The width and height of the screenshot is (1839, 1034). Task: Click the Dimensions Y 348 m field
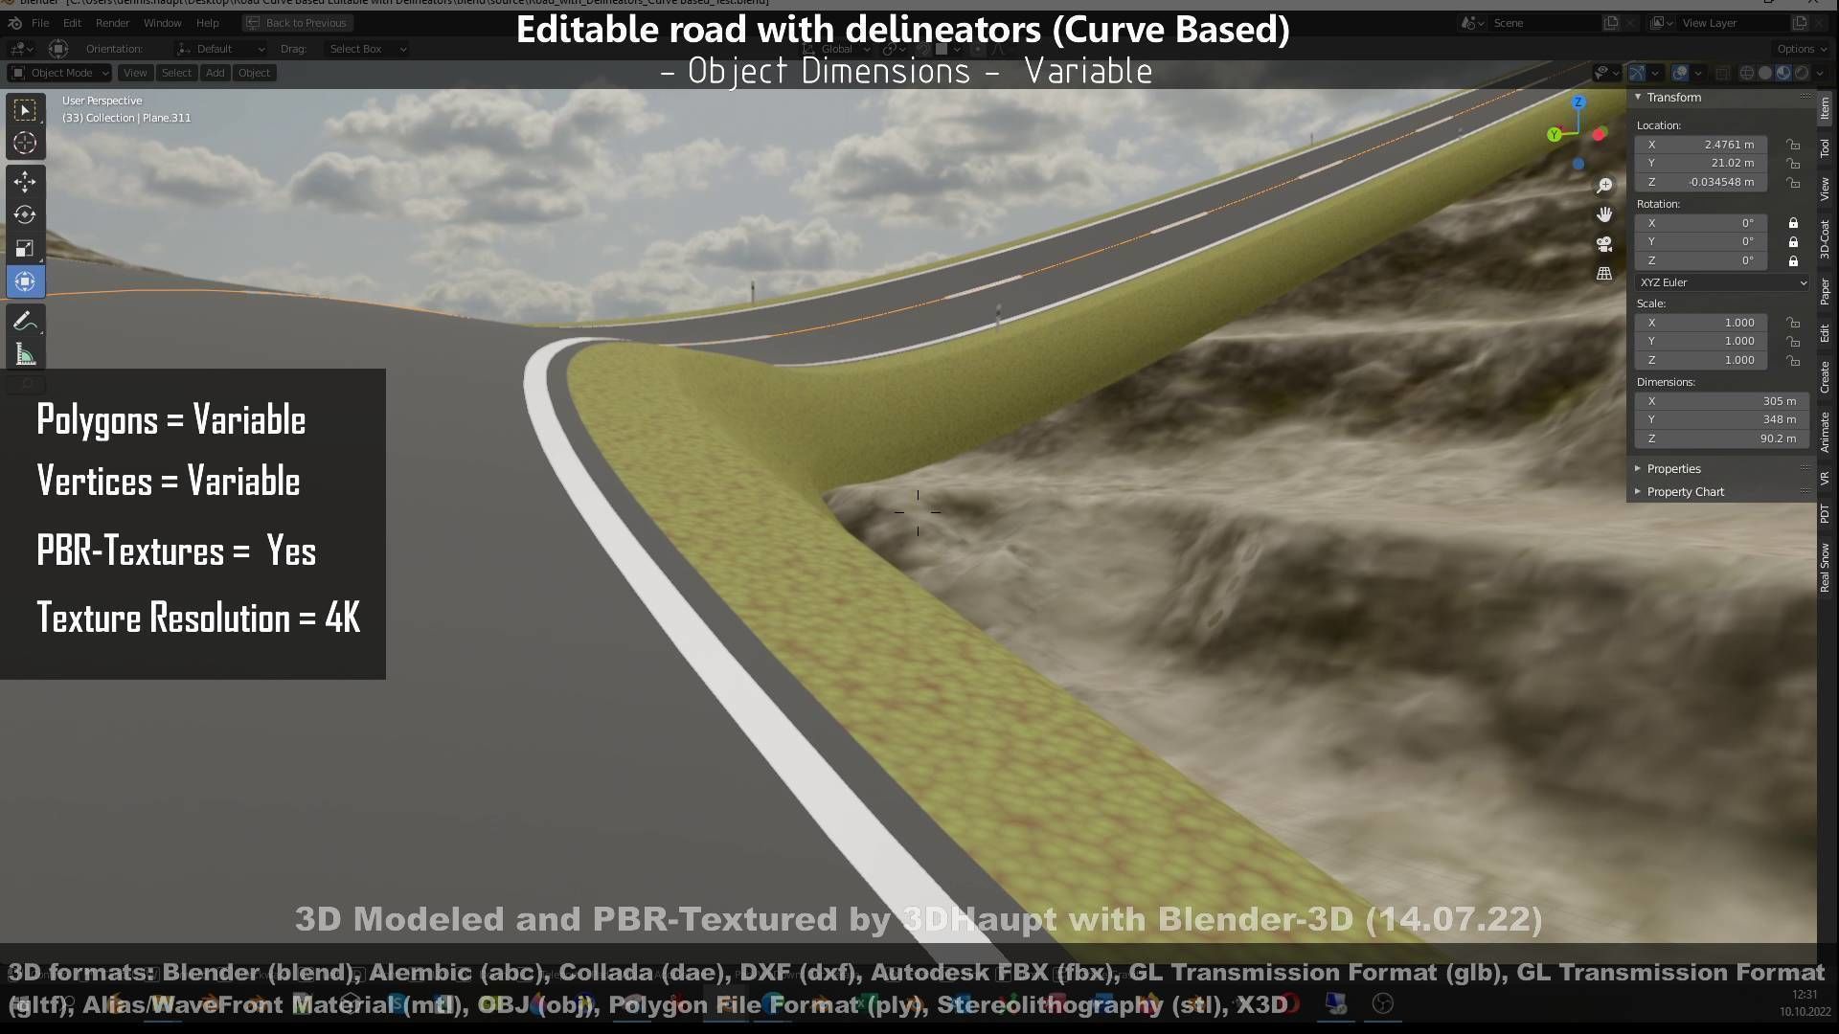1722,419
